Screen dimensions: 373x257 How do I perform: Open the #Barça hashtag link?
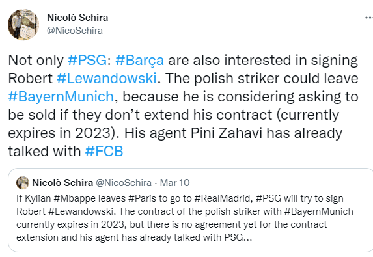140,61
